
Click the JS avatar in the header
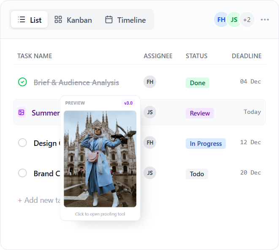pyautogui.click(x=234, y=20)
